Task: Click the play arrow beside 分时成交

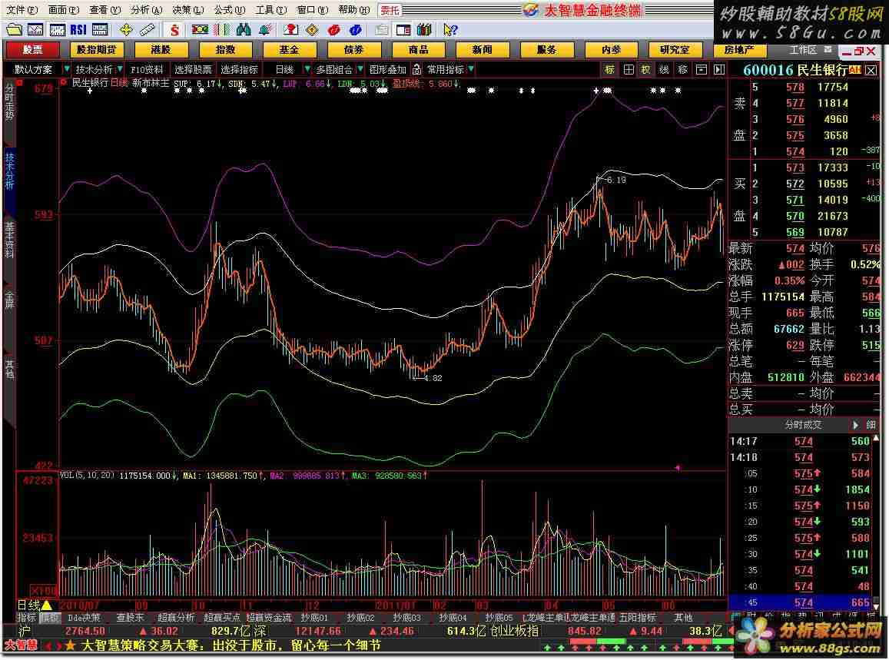Action: point(855,425)
